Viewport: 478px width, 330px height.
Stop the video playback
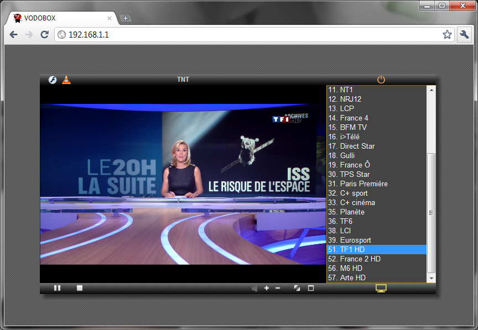[x=80, y=288]
